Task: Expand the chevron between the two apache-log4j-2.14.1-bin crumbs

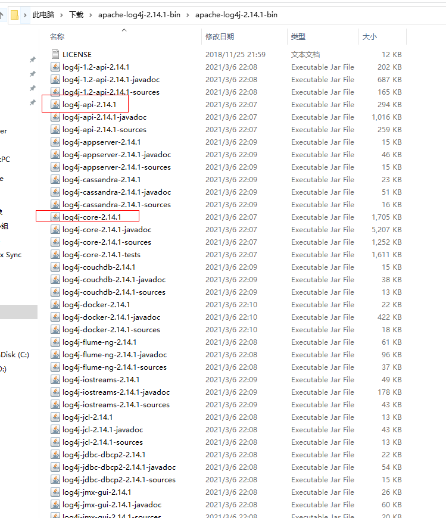Action: (x=188, y=15)
